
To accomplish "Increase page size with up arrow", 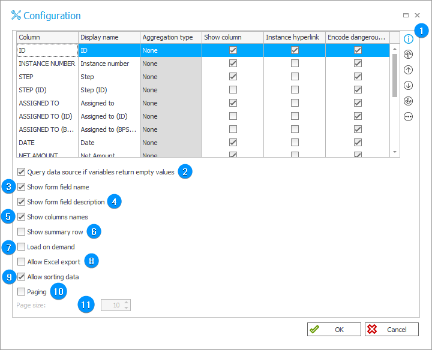I will point(126,303).
